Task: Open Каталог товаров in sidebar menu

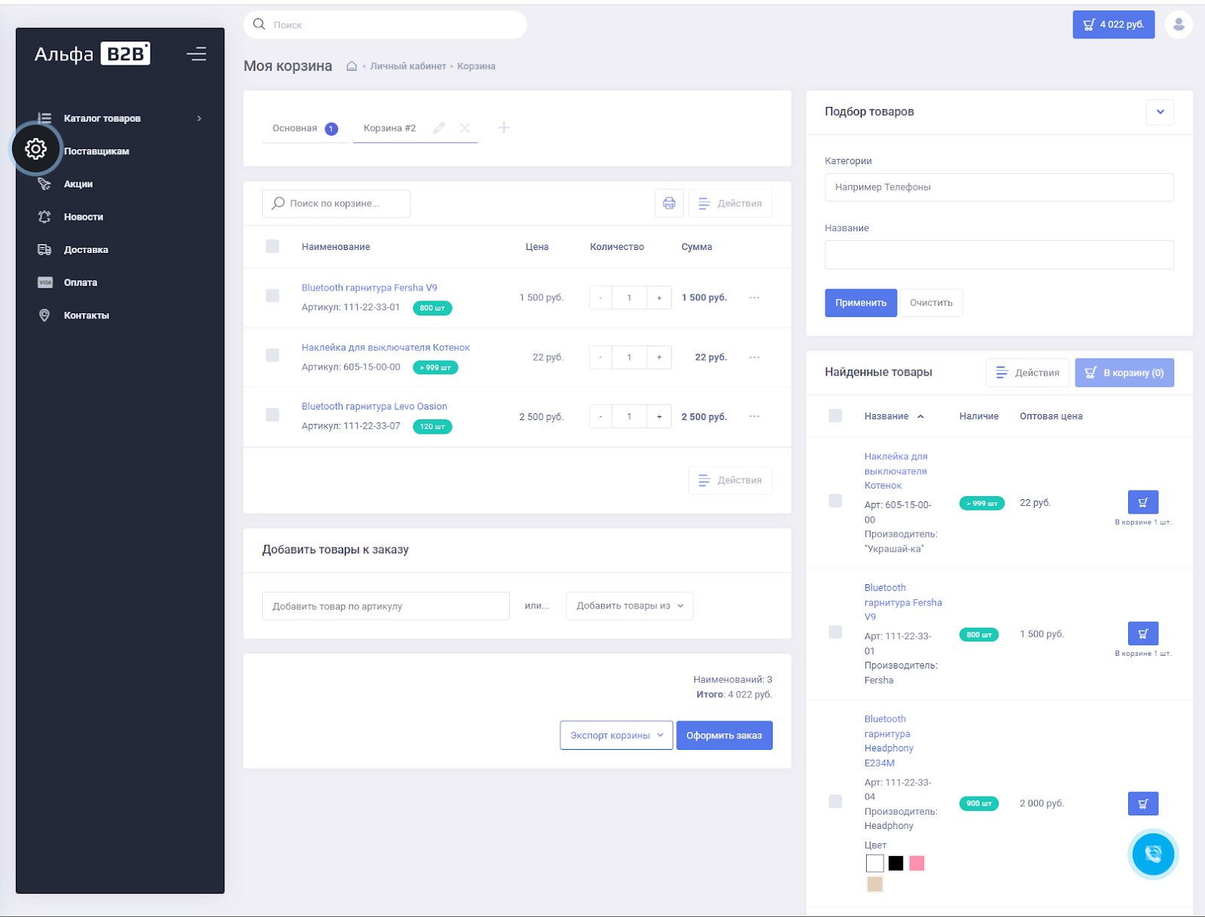Action: [102, 118]
